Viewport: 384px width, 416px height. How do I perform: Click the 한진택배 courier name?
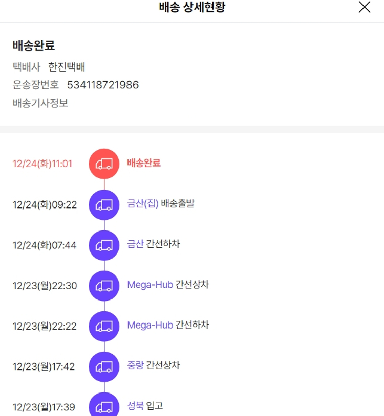click(x=67, y=67)
